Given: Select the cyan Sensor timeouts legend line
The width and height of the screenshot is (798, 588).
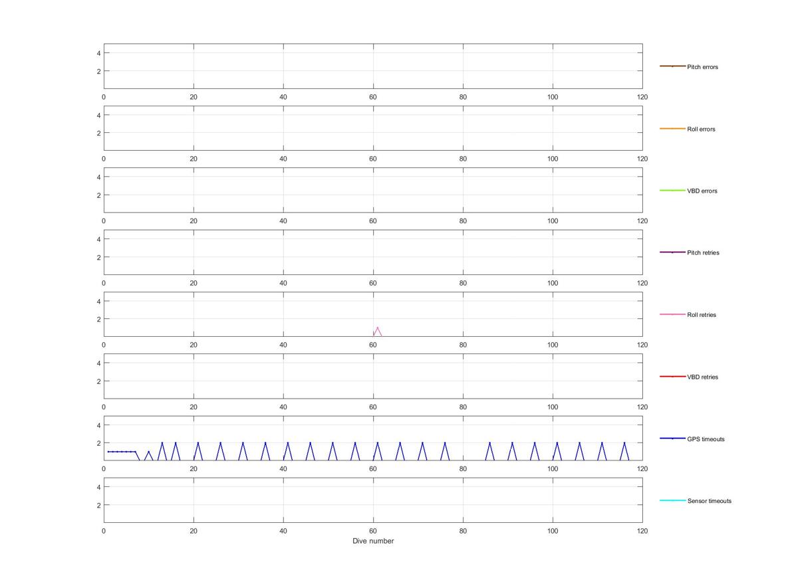Looking at the screenshot, I should pos(672,500).
